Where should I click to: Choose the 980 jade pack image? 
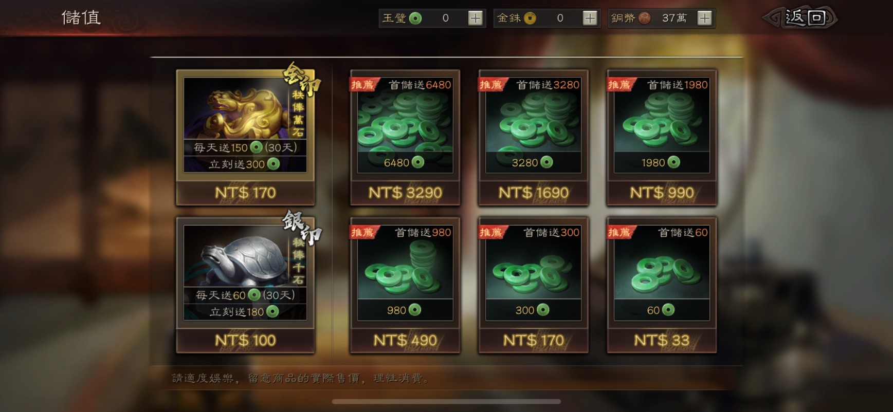coord(405,272)
